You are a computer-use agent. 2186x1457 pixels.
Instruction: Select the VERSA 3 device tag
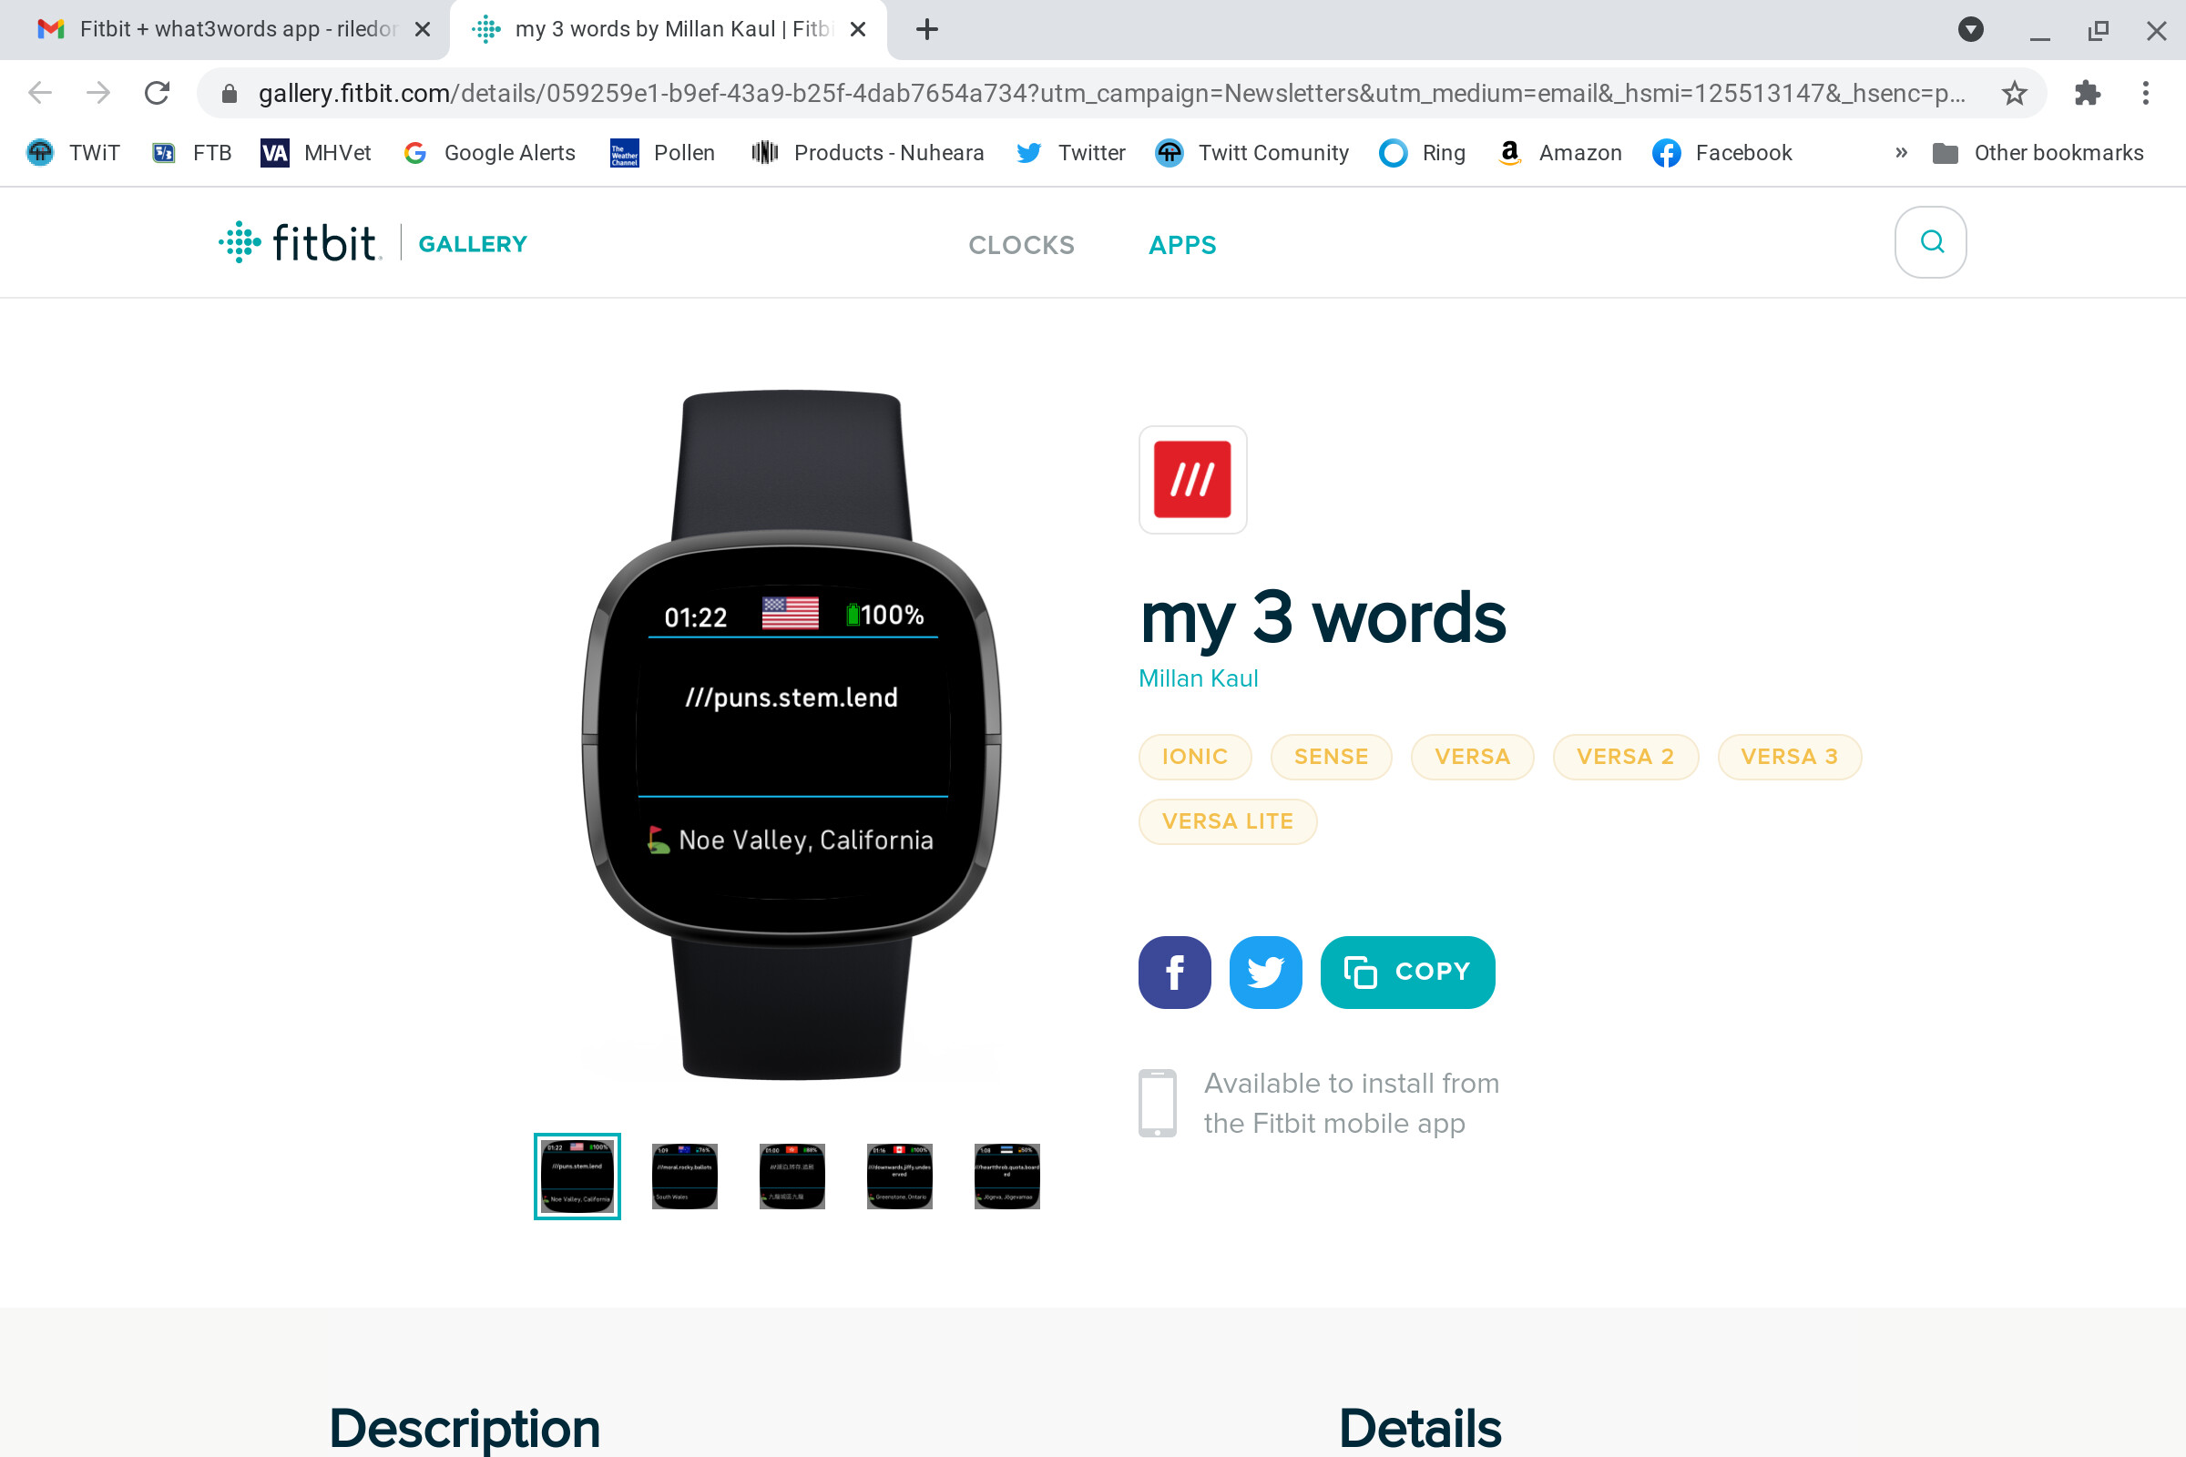pos(1789,757)
